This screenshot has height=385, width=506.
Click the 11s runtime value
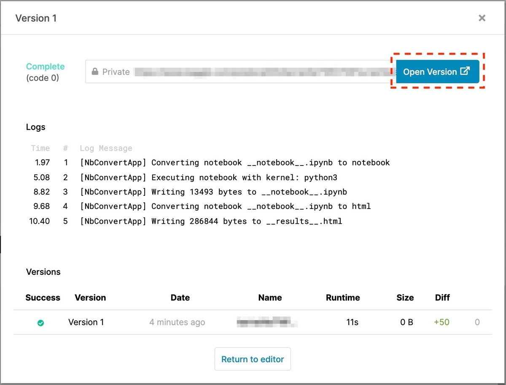352,322
